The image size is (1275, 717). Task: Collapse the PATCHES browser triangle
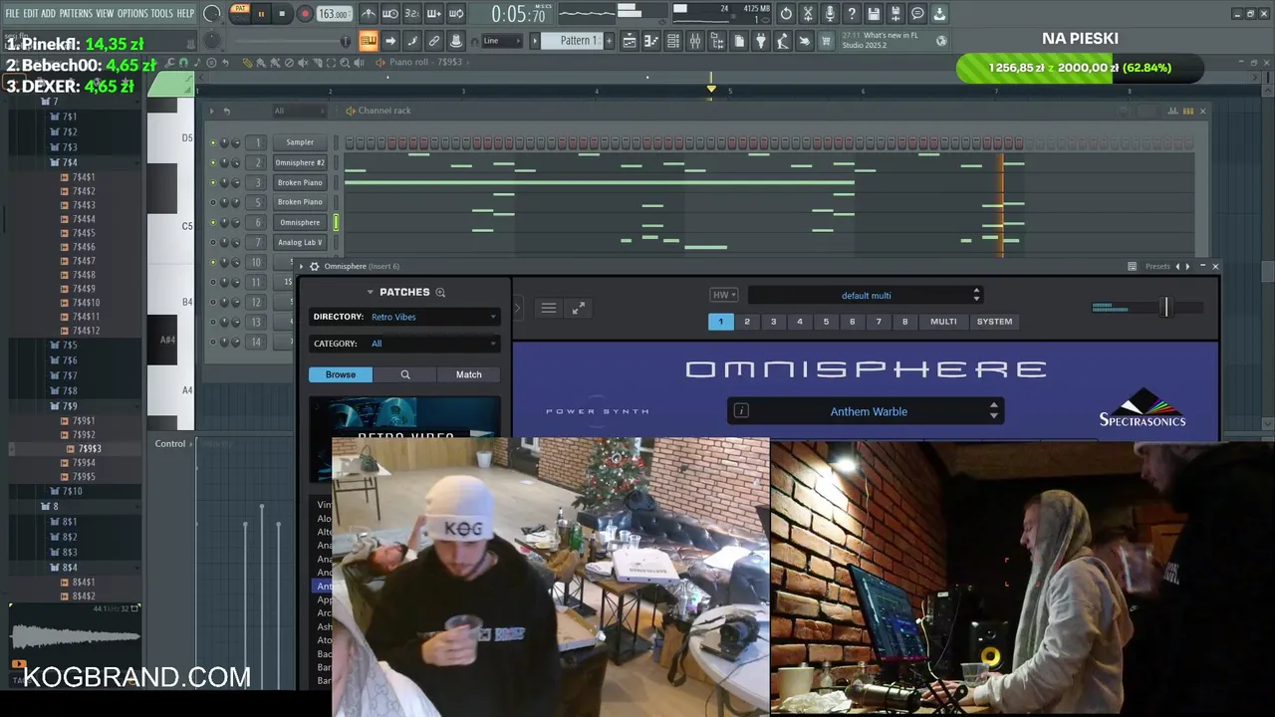click(x=371, y=292)
